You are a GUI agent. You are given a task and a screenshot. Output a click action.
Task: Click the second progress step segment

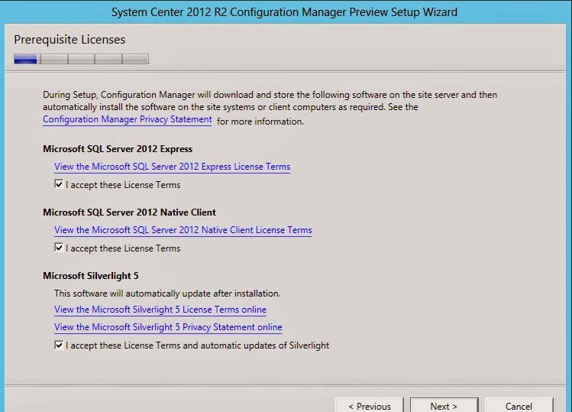[53, 59]
